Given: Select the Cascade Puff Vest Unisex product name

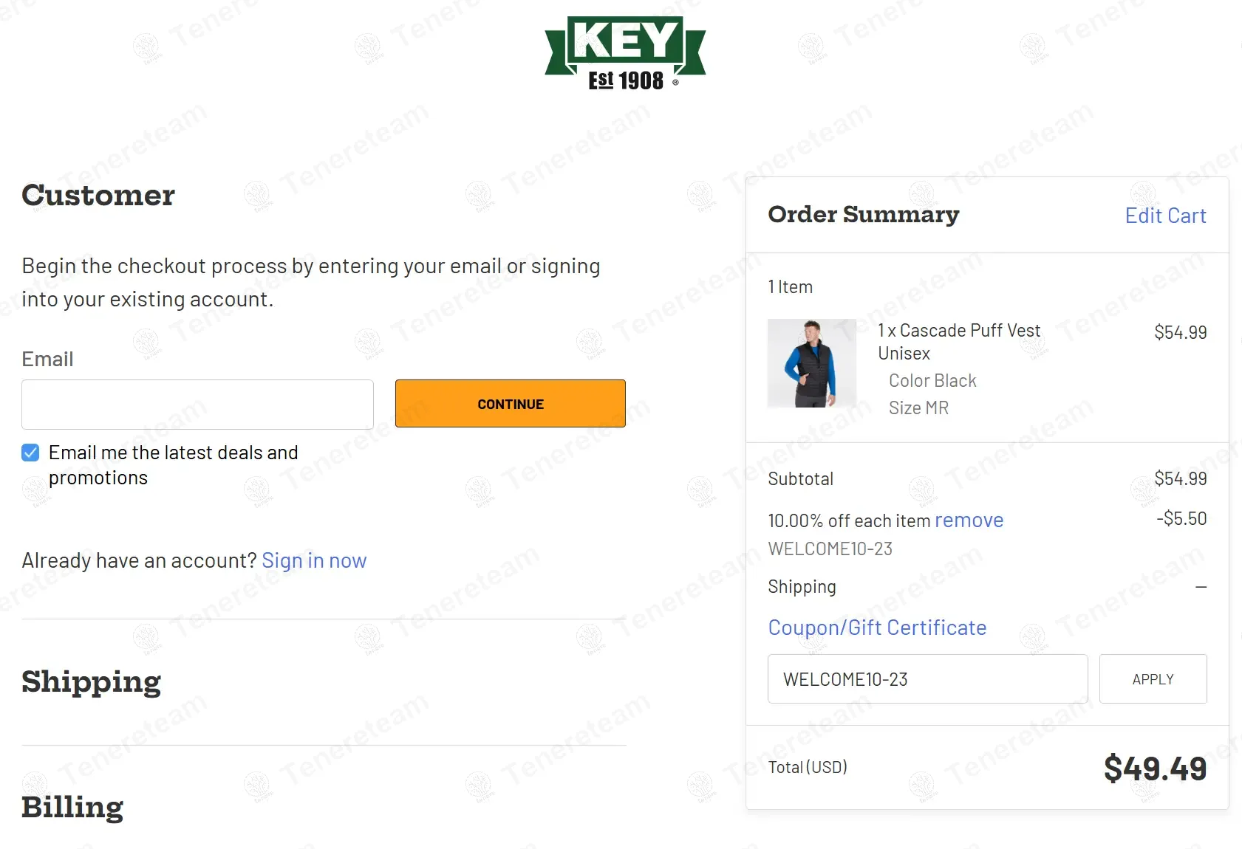Looking at the screenshot, I should 958,341.
